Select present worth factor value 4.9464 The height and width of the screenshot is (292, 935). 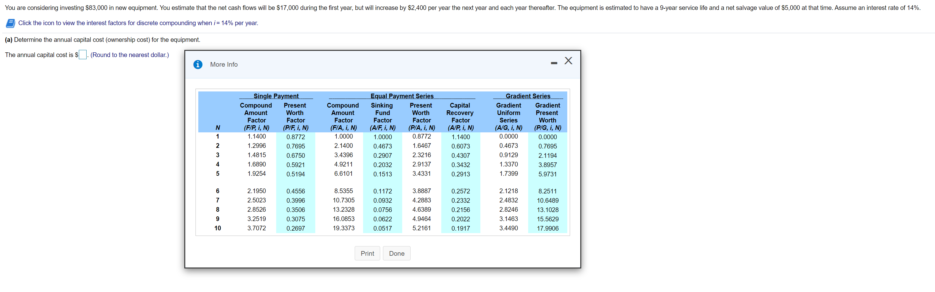point(422,219)
